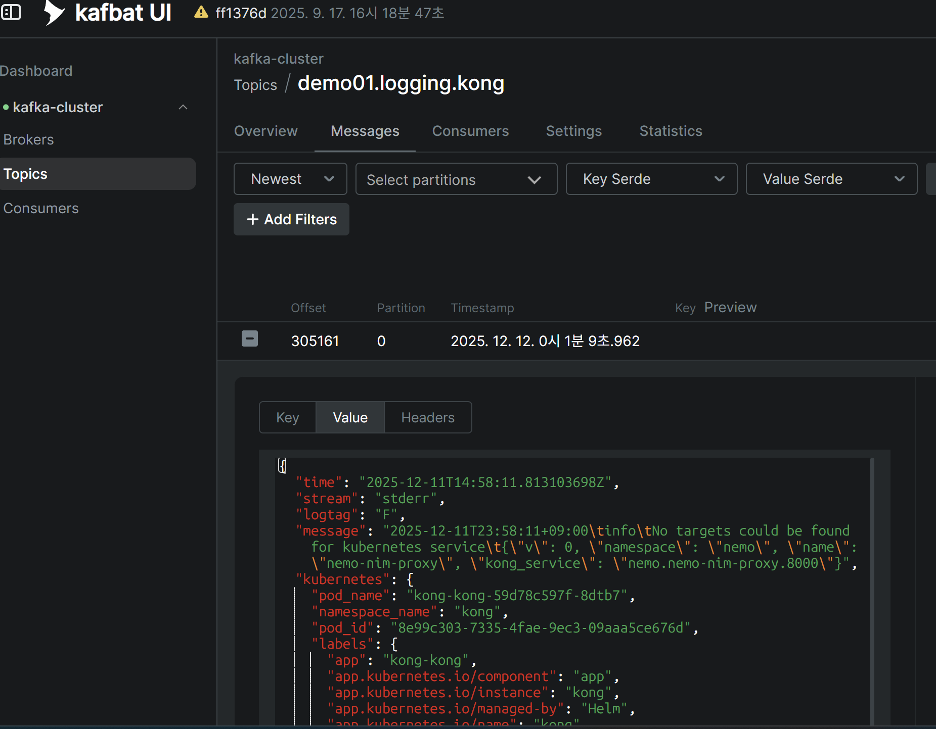936x729 pixels.
Task: Expand the Value Serde dropdown
Action: (x=831, y=179)
